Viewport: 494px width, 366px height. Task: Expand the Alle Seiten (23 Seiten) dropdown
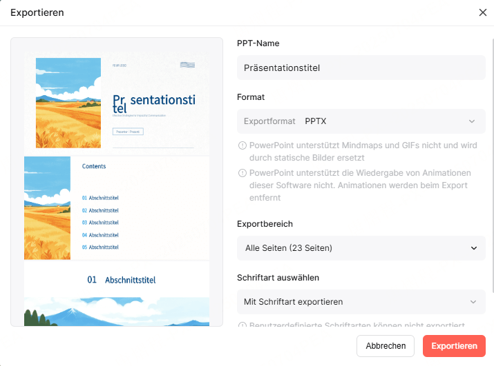click(361, 248)
